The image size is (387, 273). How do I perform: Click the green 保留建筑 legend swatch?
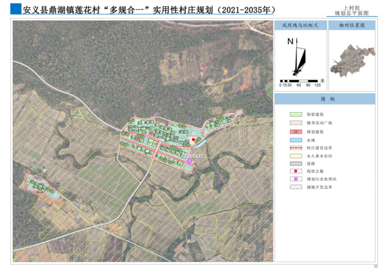pyautogui.click(x=296, y=113)
